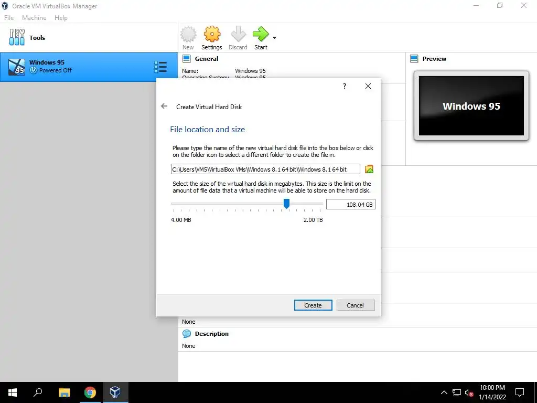This screenshot has width=537, height=403.
Task: Click the Discard toolbar icon
Action: pyautogui.click(x=238, y=34)
